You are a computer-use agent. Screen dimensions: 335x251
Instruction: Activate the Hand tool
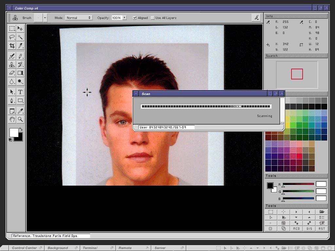pyautogui.click(x=12, y=120)
